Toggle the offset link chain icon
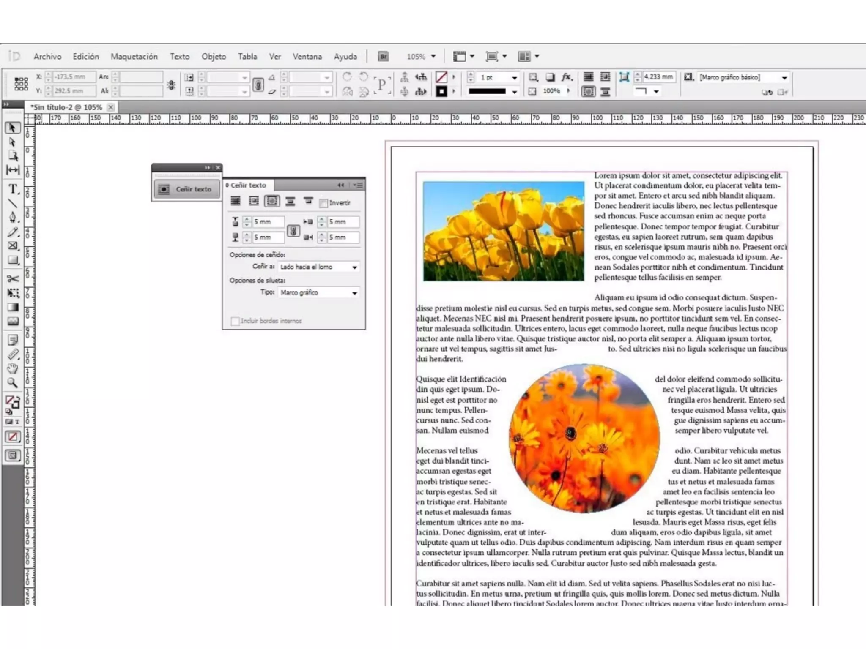This screenshot has width=866, height=649. [293, 231]
